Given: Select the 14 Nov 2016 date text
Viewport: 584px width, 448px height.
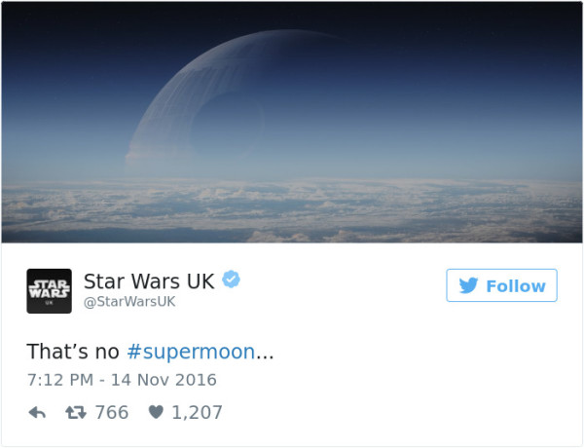Looking at the screenshot, I should tap(164, 380).
